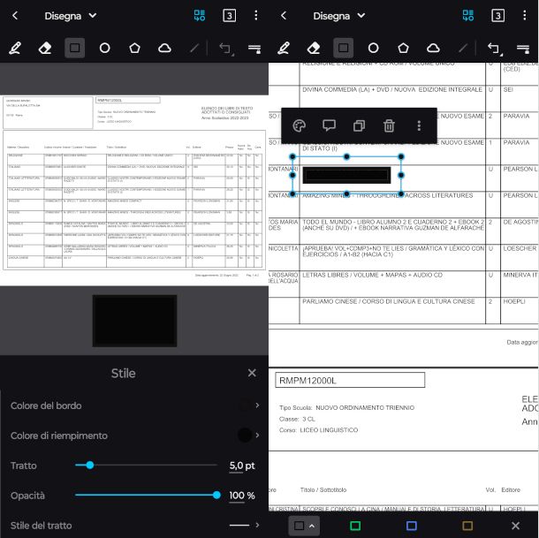539x538 pixels.
Task: Select rectangle tool in left toolbar
Action: pos(74,48)
